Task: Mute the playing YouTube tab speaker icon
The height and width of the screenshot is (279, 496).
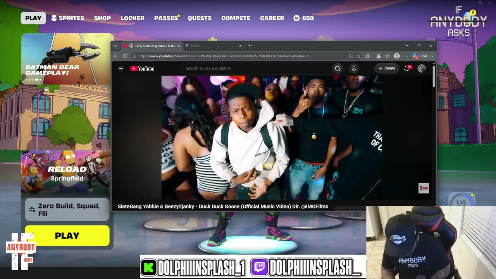Action: [x=131, y=46]
